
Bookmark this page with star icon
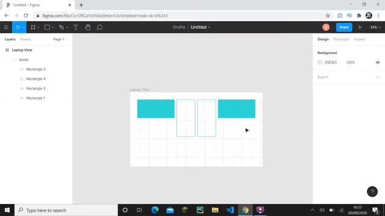tap(328, 16)
